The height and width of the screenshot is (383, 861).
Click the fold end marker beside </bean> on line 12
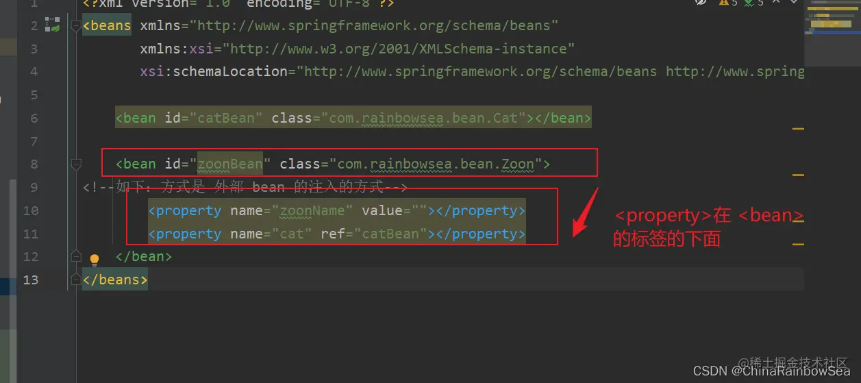[75, 256]
